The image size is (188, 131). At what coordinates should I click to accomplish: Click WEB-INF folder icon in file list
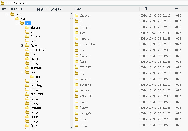pos(77,67)
